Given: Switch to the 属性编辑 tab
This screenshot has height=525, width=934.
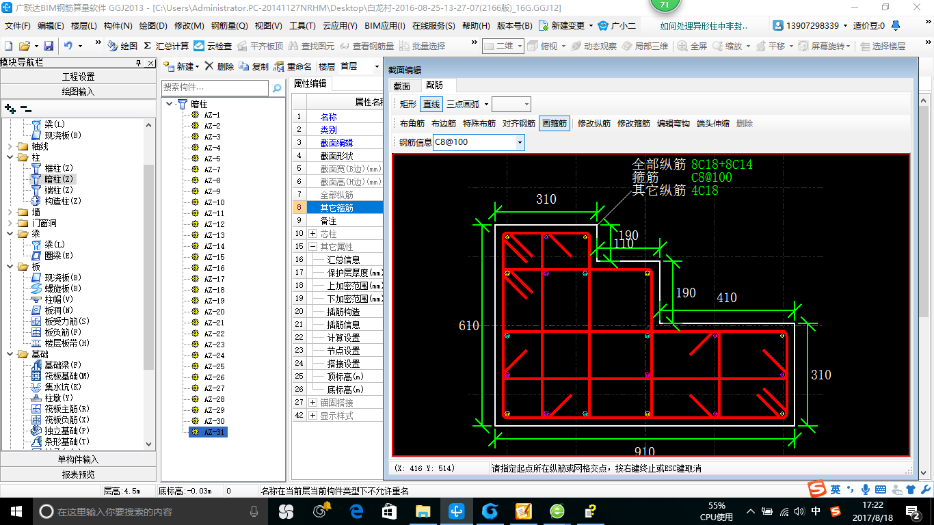Looking at the screenshot, I should click(x=310, y=83).
